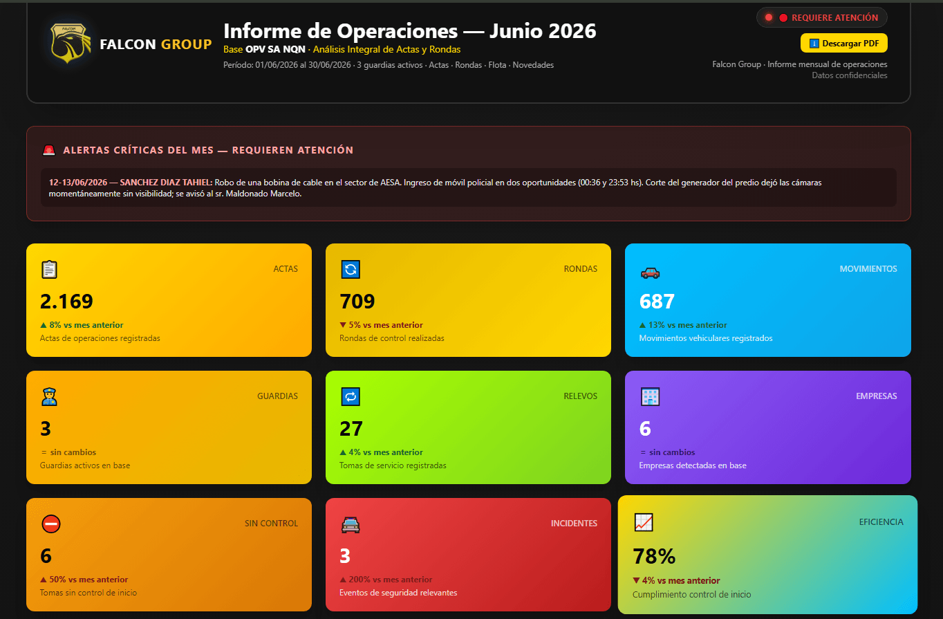Open the RONDAS card showing 709
943x619 pixels.
(468, 300)
